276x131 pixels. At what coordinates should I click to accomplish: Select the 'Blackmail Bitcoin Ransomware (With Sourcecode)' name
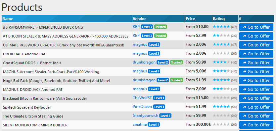(x=45, y=98)
